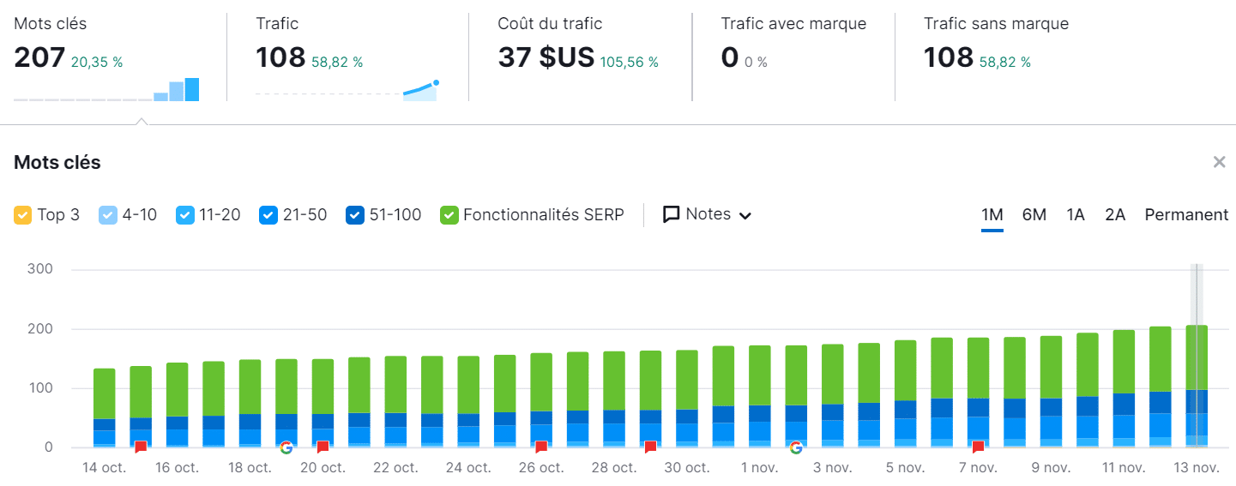The height and width of the screenshot is (486, 1236).
Task: Select the Permanent time range
Action: [x=1186, y=215]
